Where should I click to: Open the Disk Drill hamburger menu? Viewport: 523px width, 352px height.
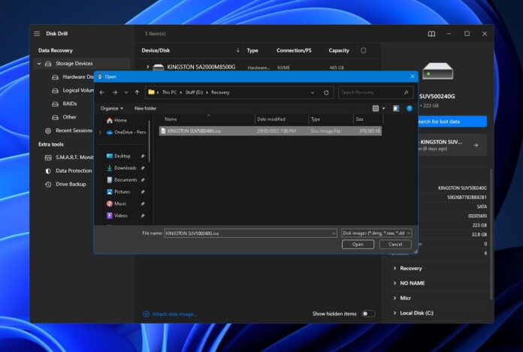(37, 34)
